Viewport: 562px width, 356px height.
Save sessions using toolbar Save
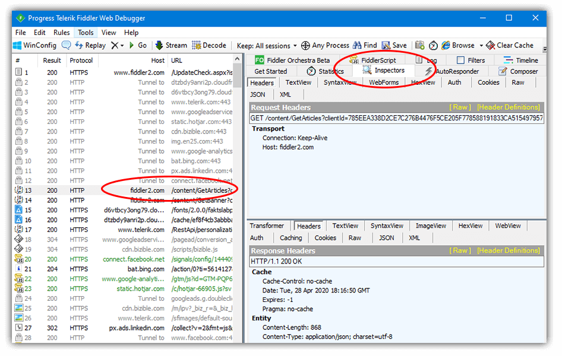click(394, 46)
